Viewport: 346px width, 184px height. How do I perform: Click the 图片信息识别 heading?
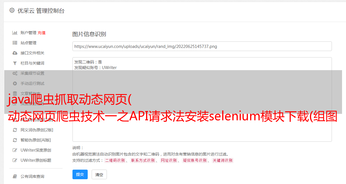point(89,34)
